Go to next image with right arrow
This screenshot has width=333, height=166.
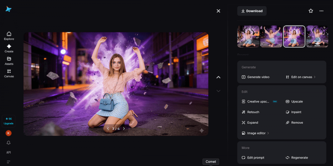[x=124, y=128]
